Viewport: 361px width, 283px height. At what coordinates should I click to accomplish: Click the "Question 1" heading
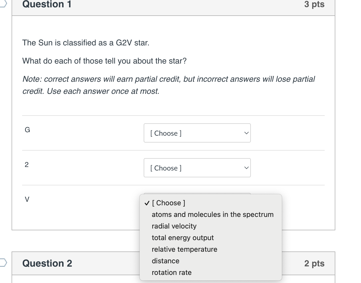click(x=47, y=4)
